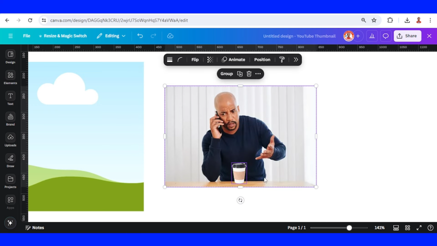The image size is (437, 246).
Task: Open more options via three-dot menu
Action: click(258, 74)
